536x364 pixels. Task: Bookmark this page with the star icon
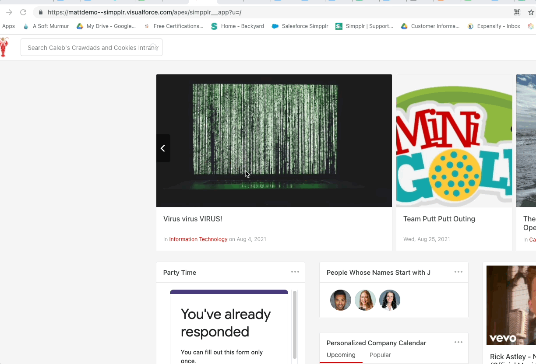[x=531, y=12]
